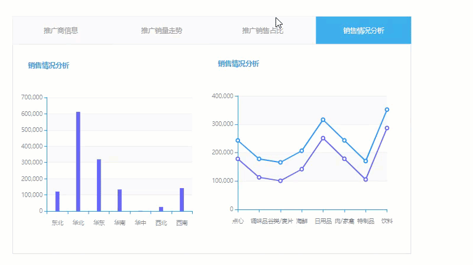The height and width of the screenshot is (265, 473).
Task: Select the blue line point at 日用品
Action: 323,120
